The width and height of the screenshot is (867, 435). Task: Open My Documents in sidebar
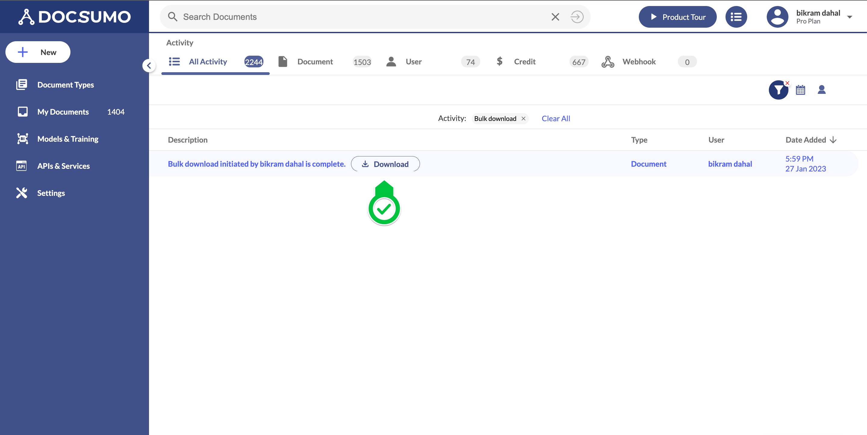click(x=63, y=112)
